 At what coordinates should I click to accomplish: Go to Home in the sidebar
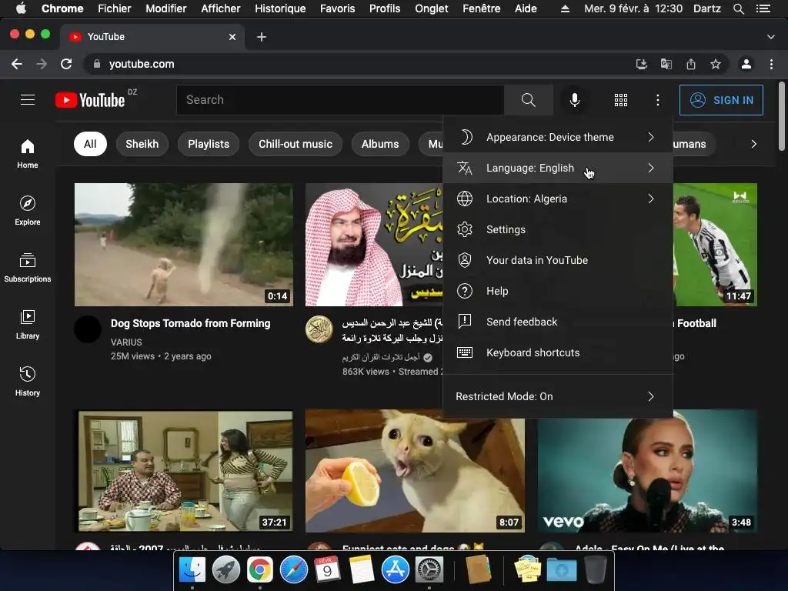[x=28, y=154]
